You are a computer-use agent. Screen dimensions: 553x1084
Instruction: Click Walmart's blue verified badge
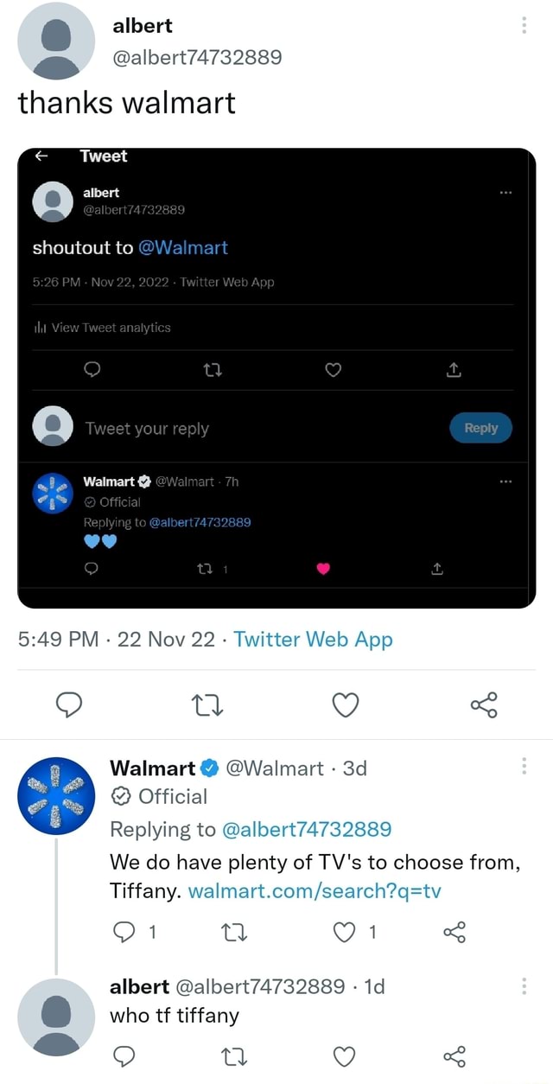[208, 767]
